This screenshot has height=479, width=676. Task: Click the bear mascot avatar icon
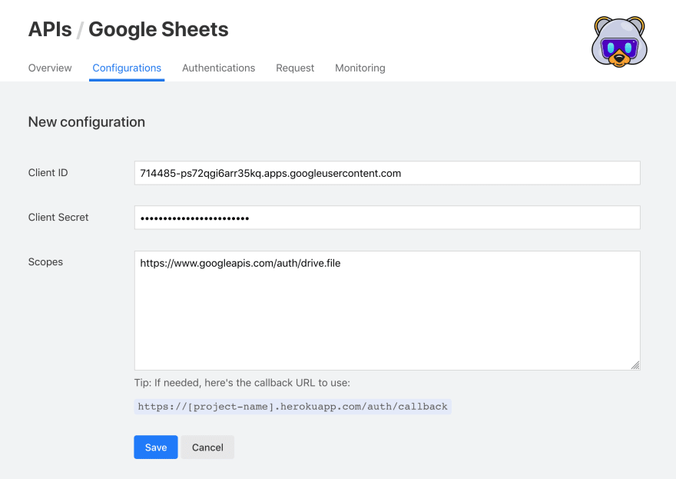pos(619,42)
